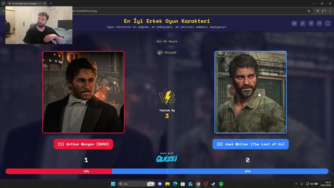Image resolution: width=334 pixels, height=188 pixels.
Task: Report with the flag icon
Action: point(319,23)
